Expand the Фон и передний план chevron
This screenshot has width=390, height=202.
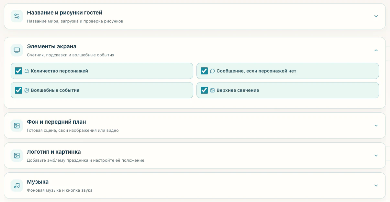click(x=376, y=126)
